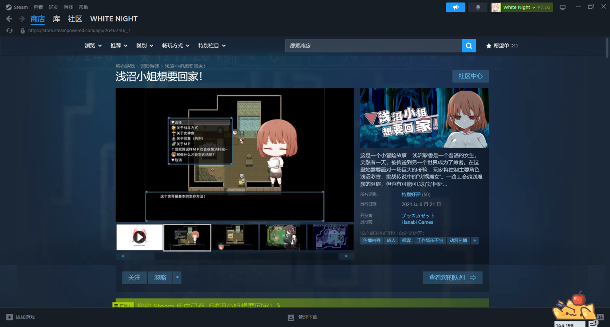Image resolution: width=610 pixels, height=327 pixels.
Task: Open the notifications bell
Action: point(478,7)
